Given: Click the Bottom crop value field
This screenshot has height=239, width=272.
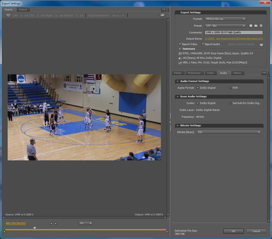Looking at the screenshot, I should (x=77, y=16).
